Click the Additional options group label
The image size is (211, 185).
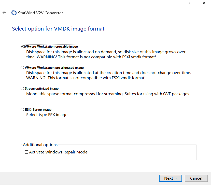[40, 145]
